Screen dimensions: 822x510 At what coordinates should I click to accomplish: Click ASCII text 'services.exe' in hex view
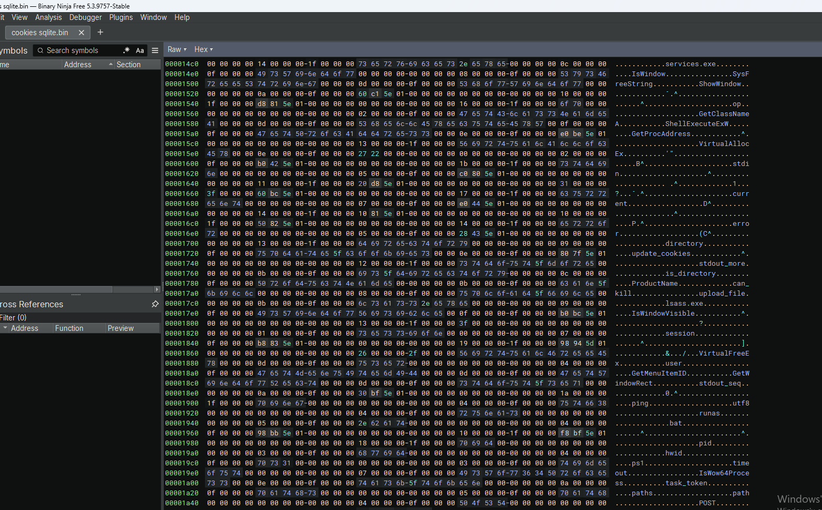[x=691, y=64]
